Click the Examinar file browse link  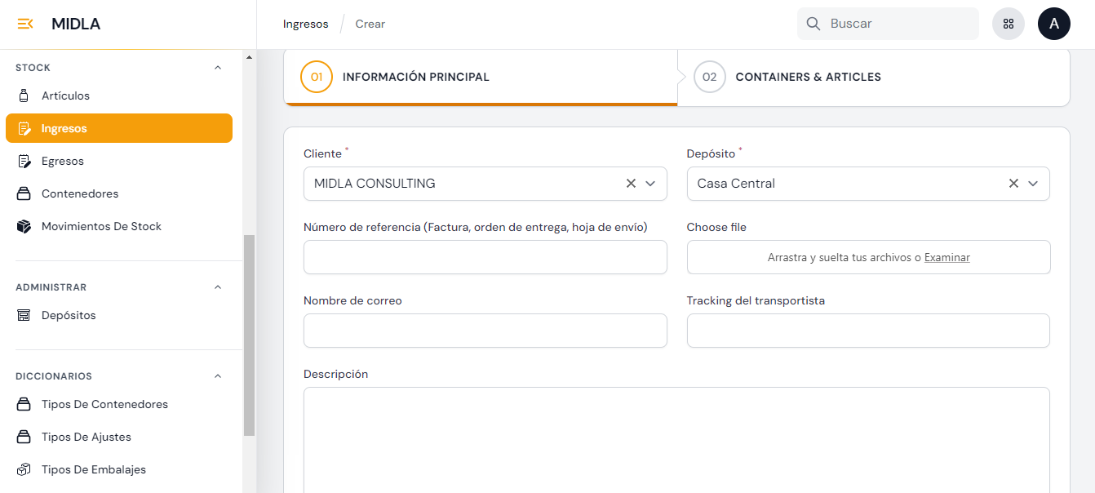click(946, 257)
